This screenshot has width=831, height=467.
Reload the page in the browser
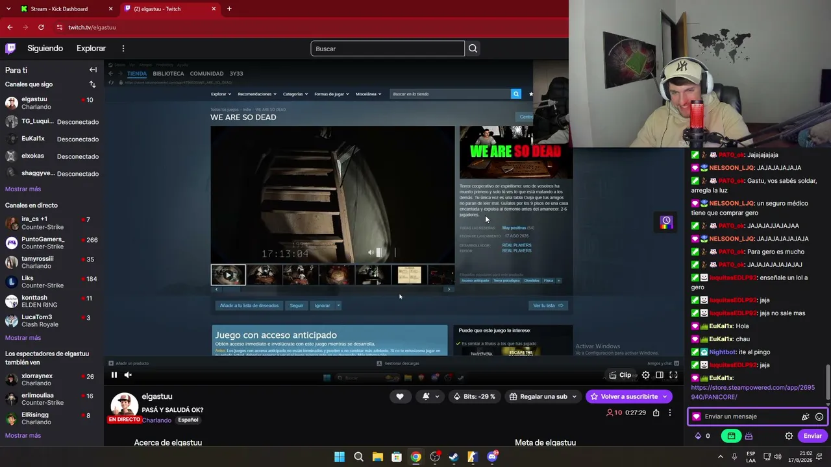[x=41, y=27]
